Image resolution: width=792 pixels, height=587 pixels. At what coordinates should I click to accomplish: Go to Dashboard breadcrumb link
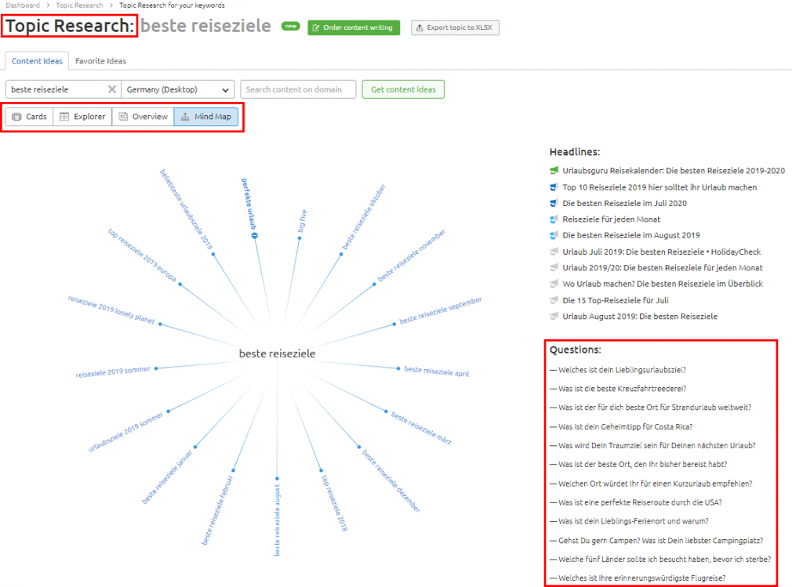pyautogui.click(x=23, y=5)
